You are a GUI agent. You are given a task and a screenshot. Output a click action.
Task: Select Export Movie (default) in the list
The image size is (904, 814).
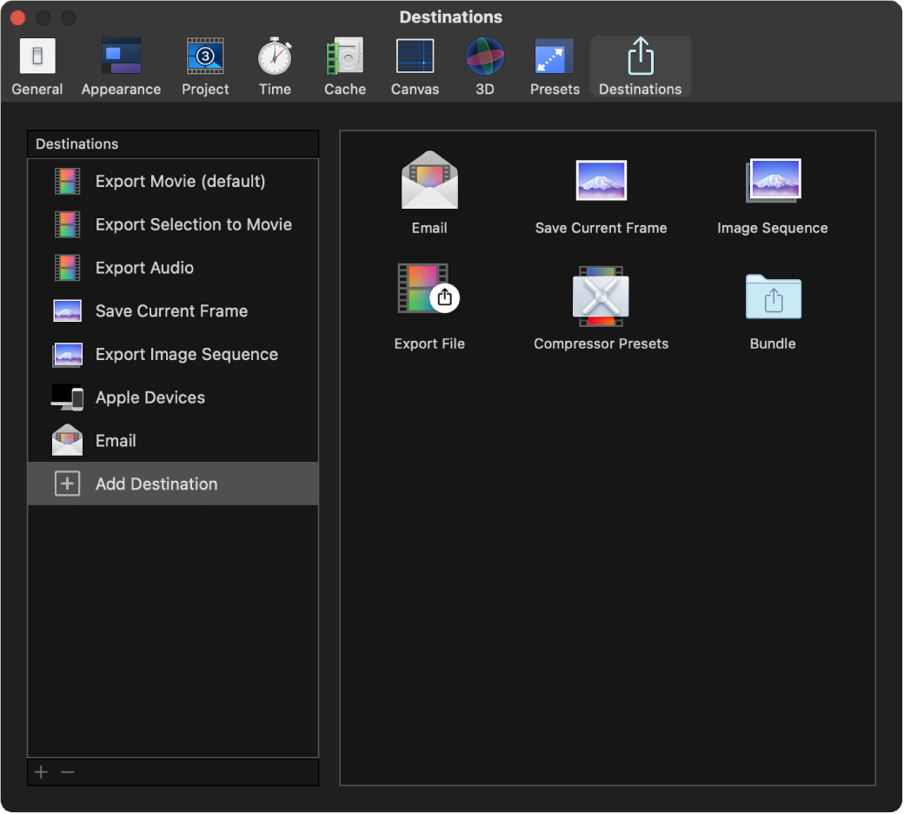[x=174, y=181]
